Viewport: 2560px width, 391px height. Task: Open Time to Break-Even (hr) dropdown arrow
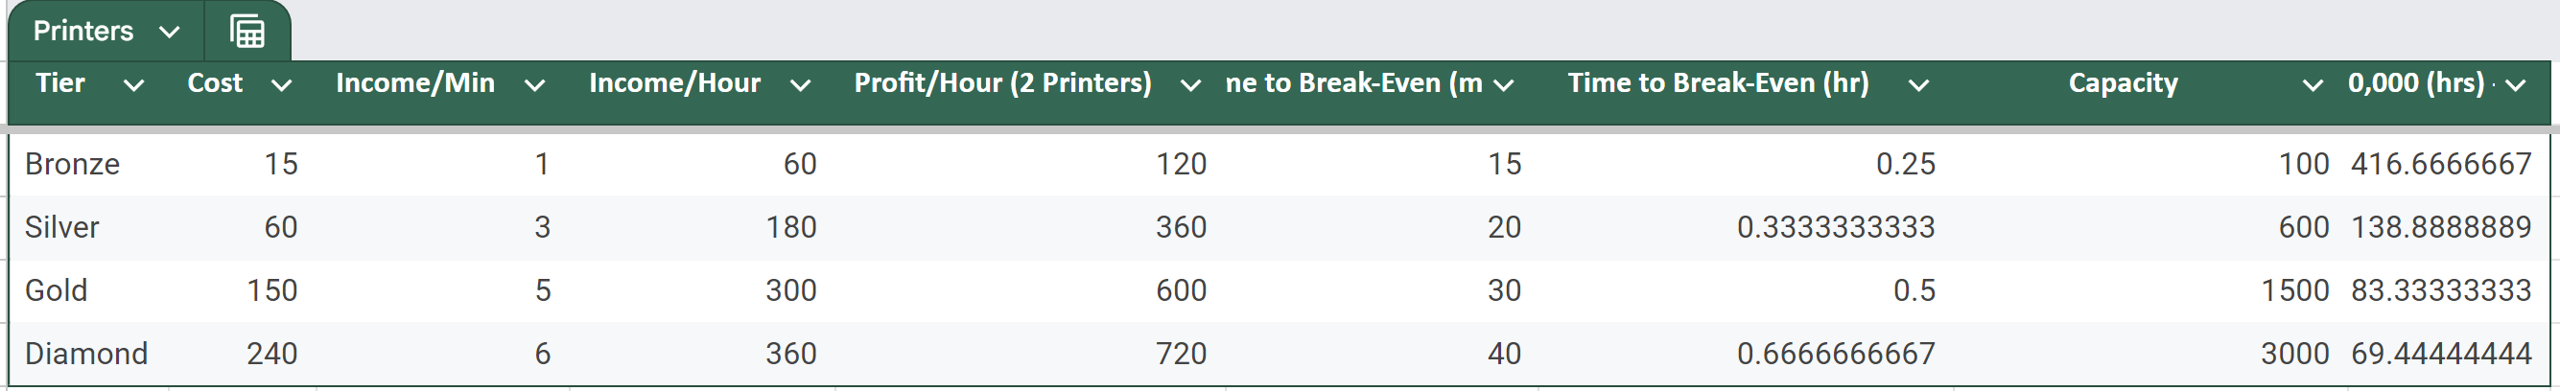point(1919,85)
